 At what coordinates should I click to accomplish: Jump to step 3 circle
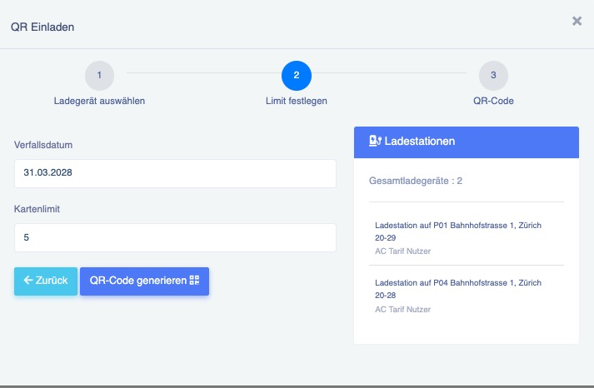493,75
